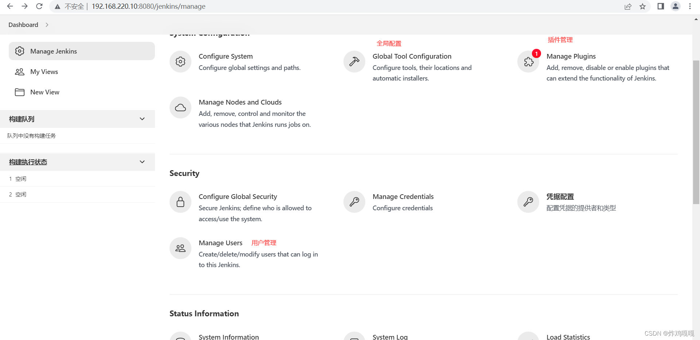700x340 pixels.
Task: Open Manage Nodes and Clouds
Action: [240, 102]
